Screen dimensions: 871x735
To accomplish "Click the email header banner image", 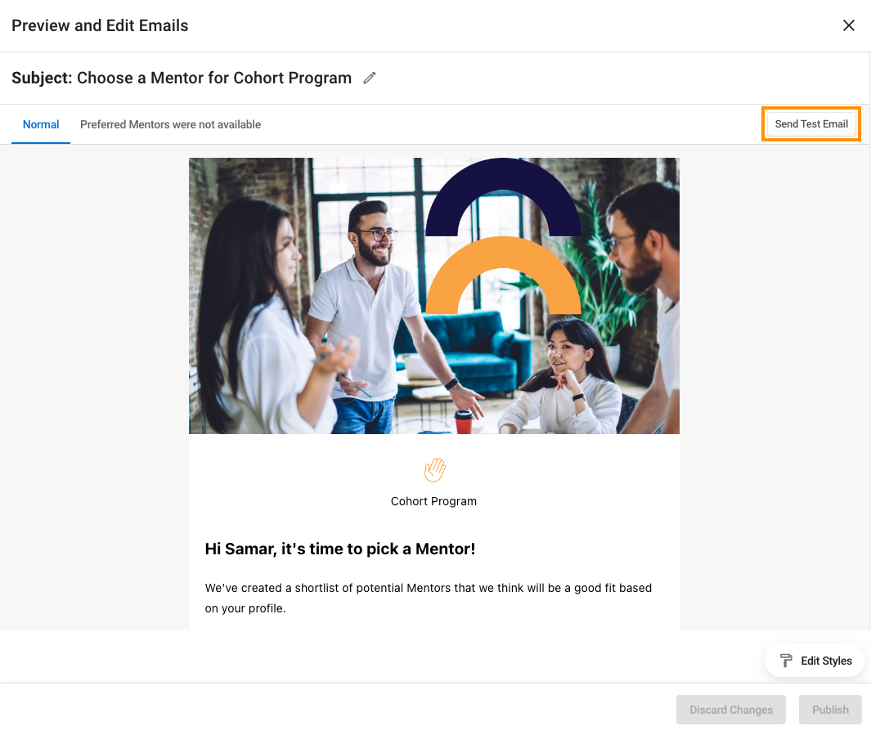I will 433,296.
